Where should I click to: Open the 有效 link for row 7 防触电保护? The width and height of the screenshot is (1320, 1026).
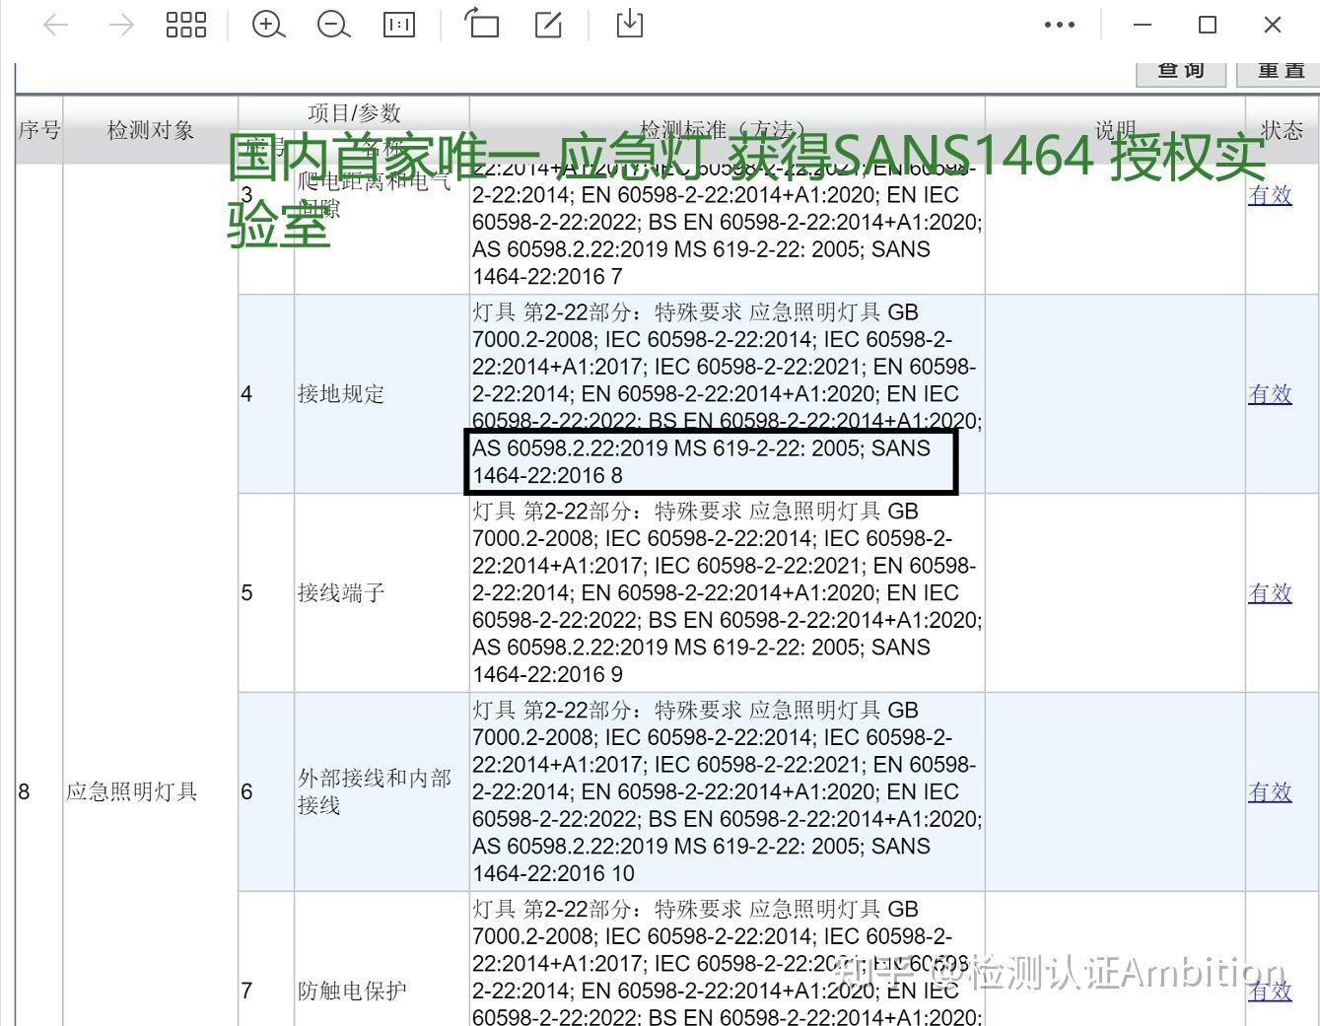click(x=1270, y=992)
